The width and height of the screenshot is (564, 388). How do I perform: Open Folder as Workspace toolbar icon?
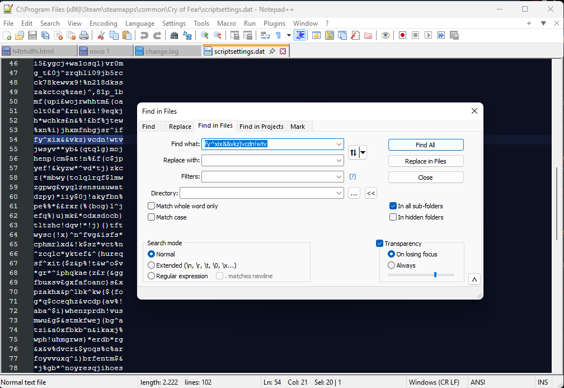pyautogui.click(x=368, y=35)
